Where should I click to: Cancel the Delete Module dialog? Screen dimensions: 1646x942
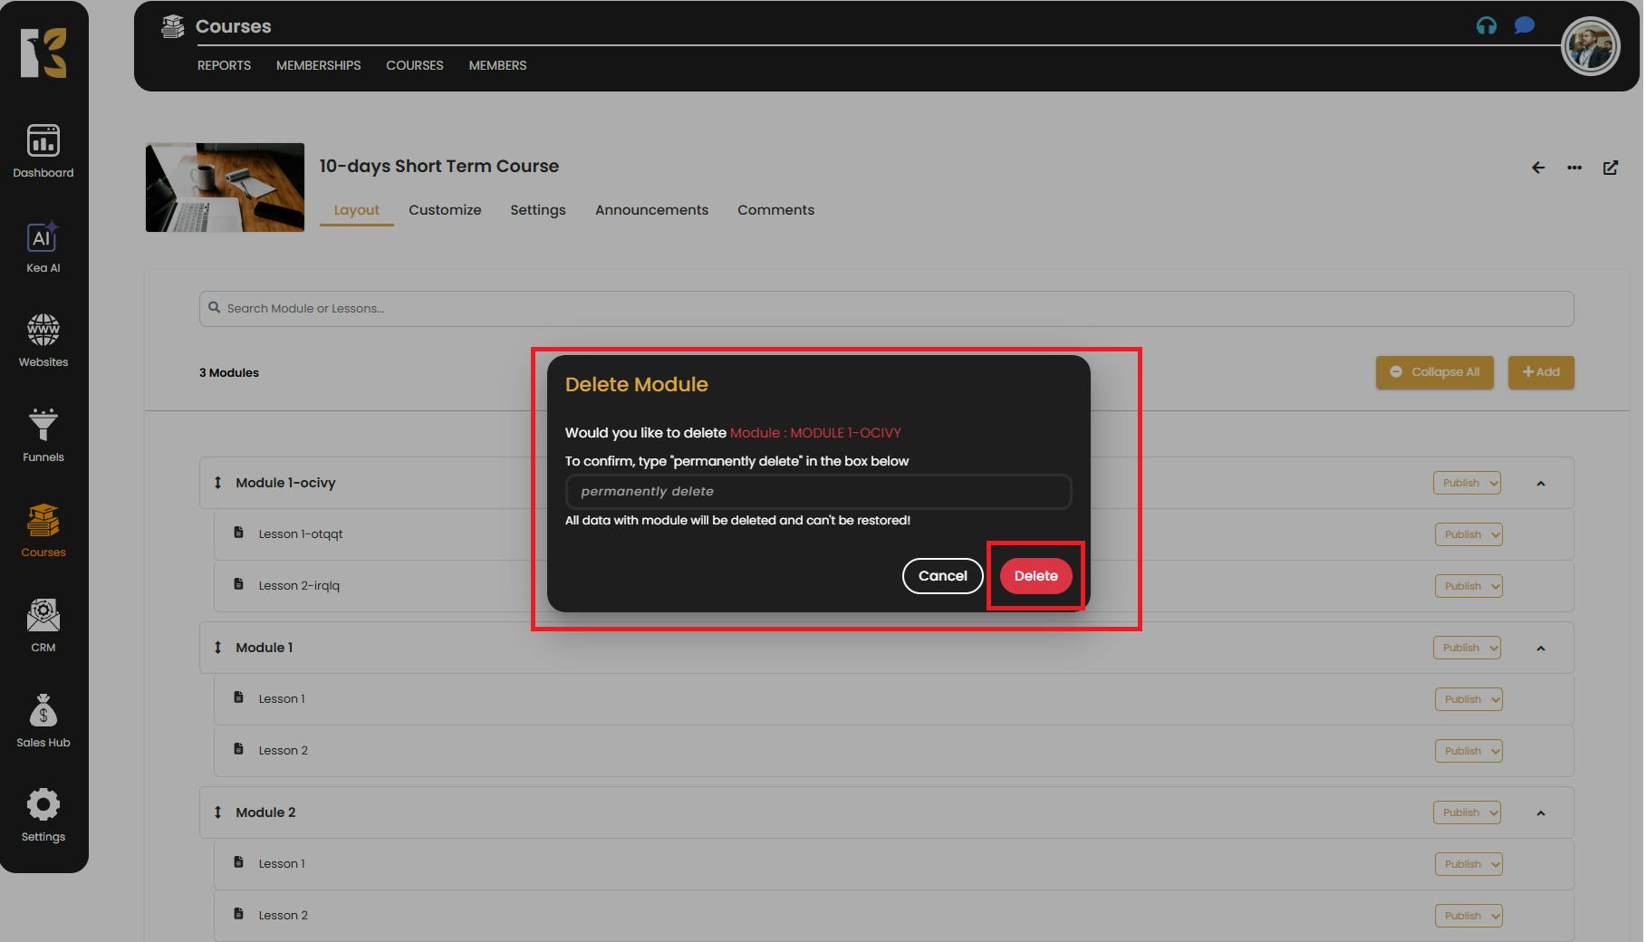click(x=942, y=576)
